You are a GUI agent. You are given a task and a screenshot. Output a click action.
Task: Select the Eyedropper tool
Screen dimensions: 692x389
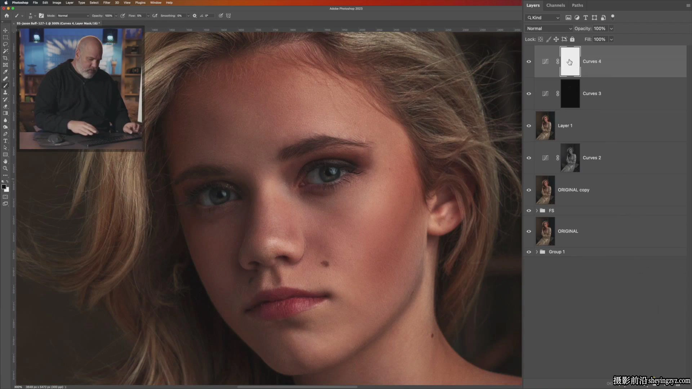pos(5,72)
